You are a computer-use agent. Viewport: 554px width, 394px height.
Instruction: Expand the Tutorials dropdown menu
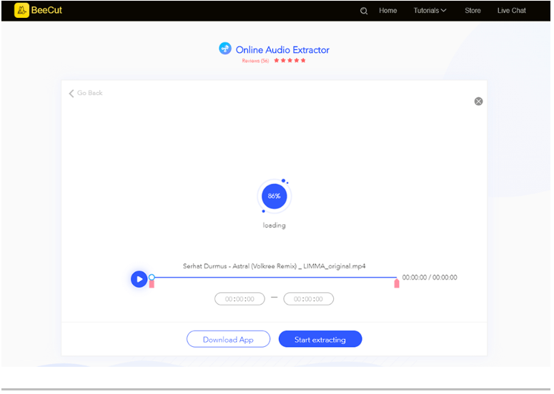pyautogui.click(x=430, y=11)
